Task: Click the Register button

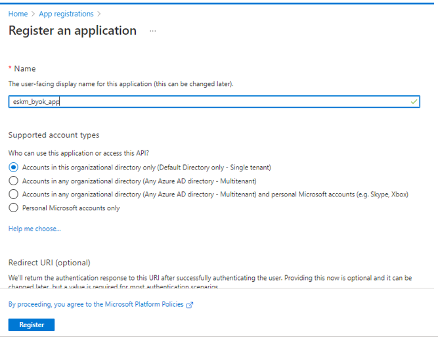Action: pyautogui.click(x=32, y=325)
